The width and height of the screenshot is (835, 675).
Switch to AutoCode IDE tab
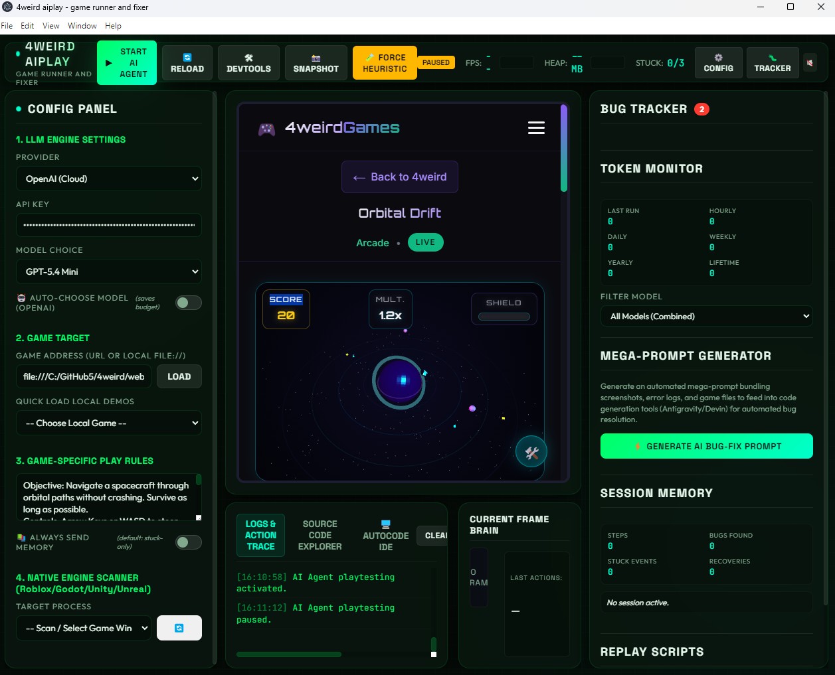(x=386, y=535)
